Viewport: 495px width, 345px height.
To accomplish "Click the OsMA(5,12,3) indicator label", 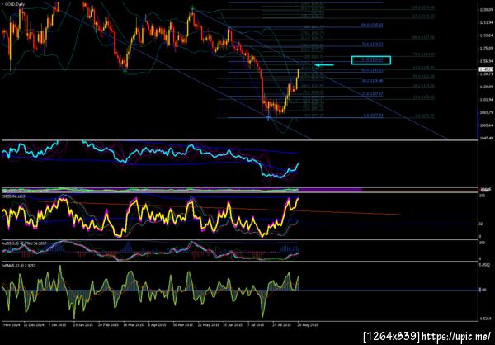I will [x=19, y=266].
